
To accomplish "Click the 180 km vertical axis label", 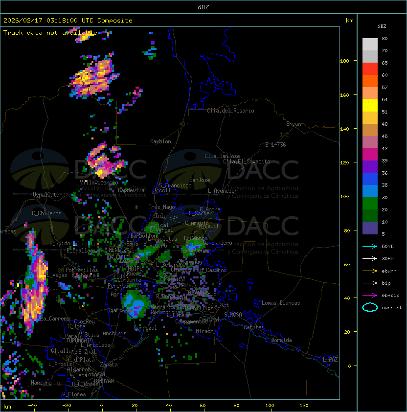I will pos(344,61).
